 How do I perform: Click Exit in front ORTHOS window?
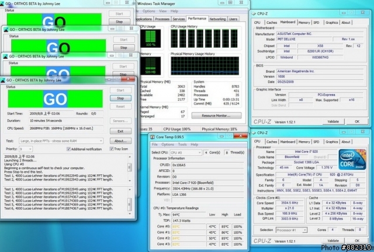click(120, 131)
